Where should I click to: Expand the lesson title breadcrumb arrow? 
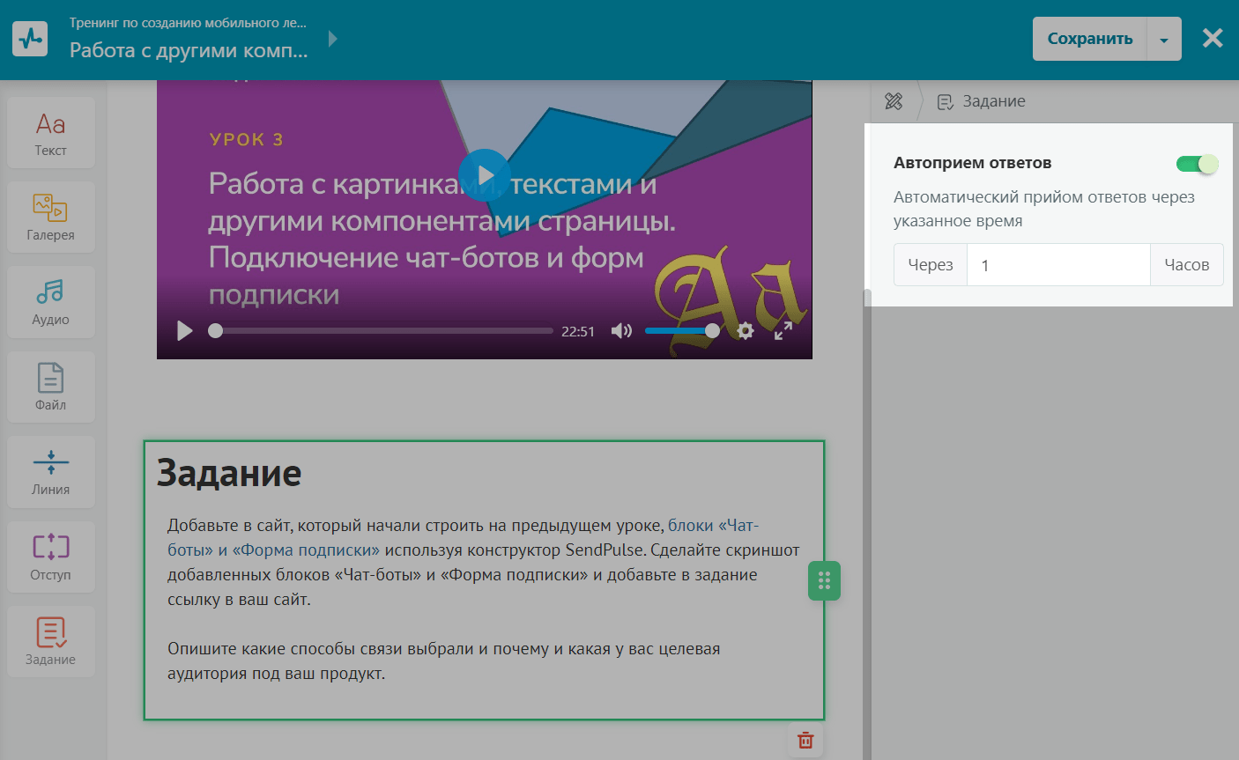(332, 39)
